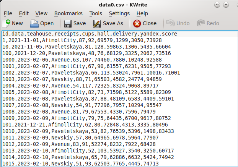Click the value 24774 on the 1003 line

(x=136, y=79)
